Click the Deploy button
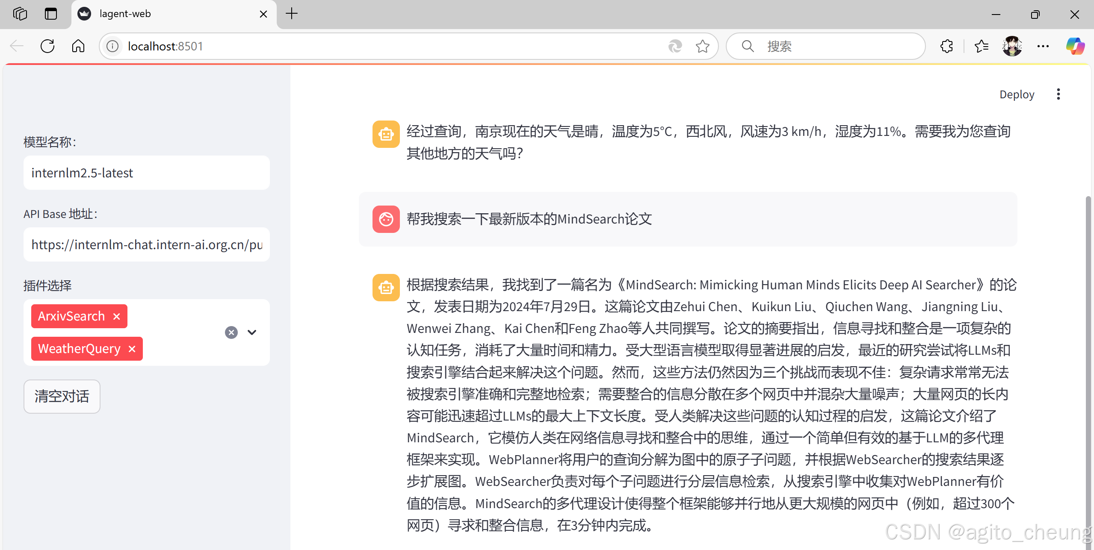Image resolution: width=1094 pixels, height=550 pixels. coord(1017,94)
